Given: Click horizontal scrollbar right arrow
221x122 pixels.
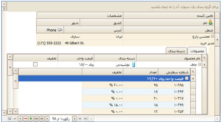Looking at the screenshot, I should pyautogui.click(x=217, y=119).
